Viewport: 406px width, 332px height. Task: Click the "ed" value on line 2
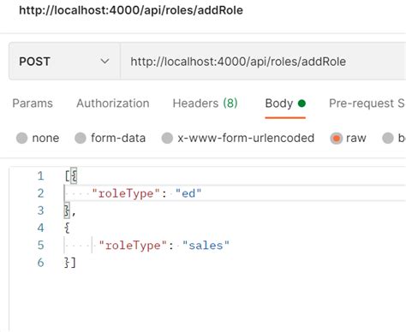[188, 193]
